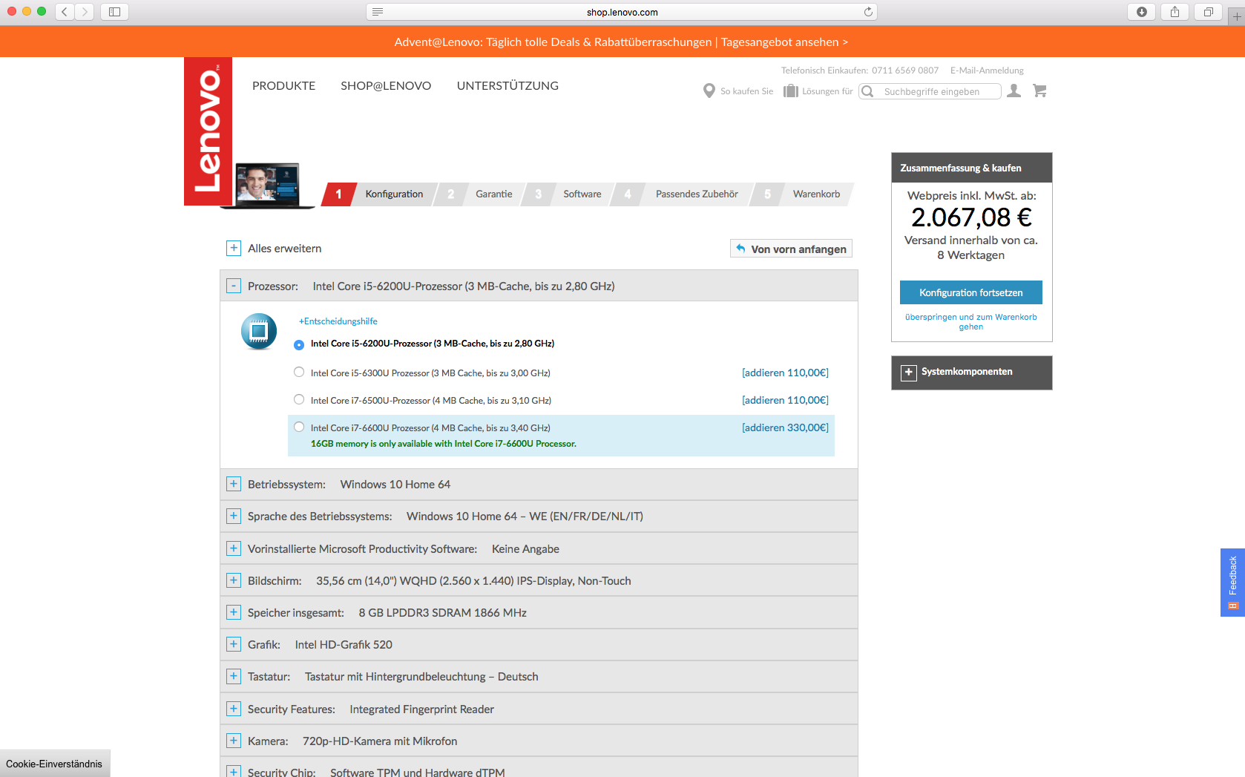This screenshot has height=777, width=1245.
Task: Click E-Mail-Anmeldung link
Action: click(987, 71)
